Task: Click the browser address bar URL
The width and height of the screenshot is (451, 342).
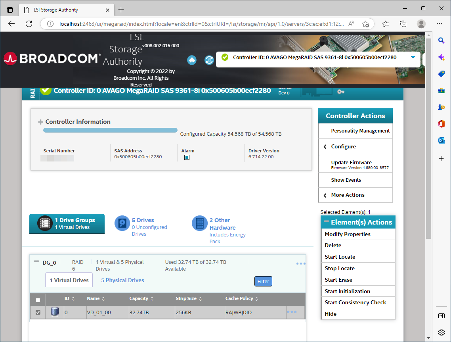Action: tap(201, 24)
